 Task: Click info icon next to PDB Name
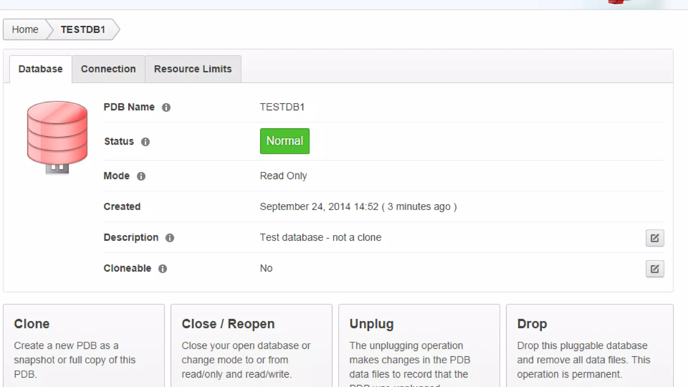coord(166,107)
